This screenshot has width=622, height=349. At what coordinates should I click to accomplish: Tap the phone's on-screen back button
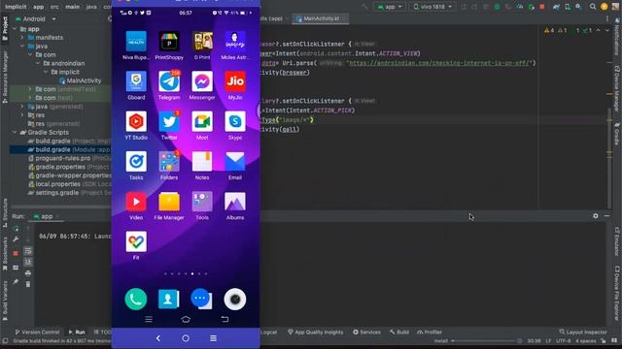coord(225,319)
